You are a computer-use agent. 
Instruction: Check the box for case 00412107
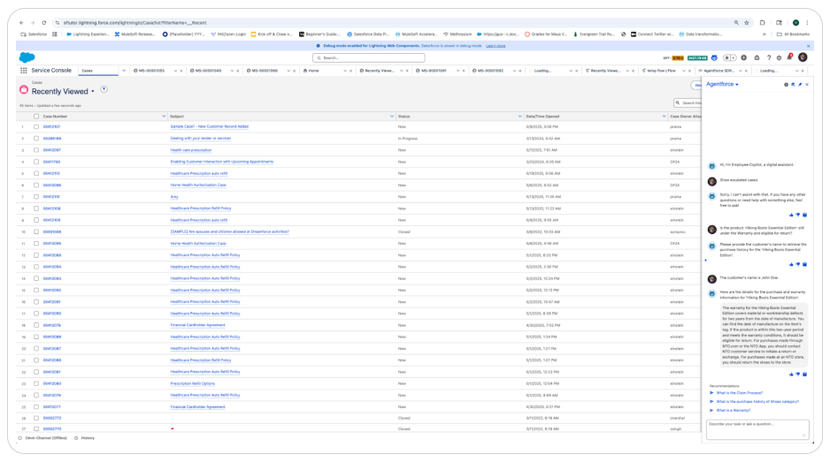tap(36, 127)
